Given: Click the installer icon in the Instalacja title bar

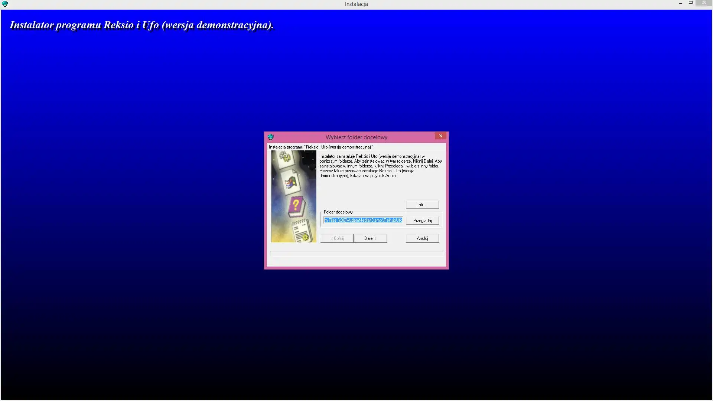Looking at the screenshot, I should pyautogui.click(x=5, y=4).
